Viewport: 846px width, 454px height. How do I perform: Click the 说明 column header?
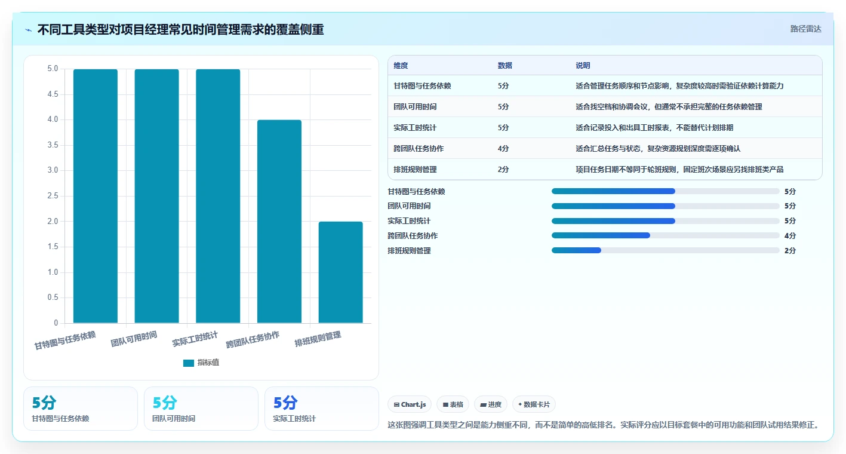pos(583,66)
